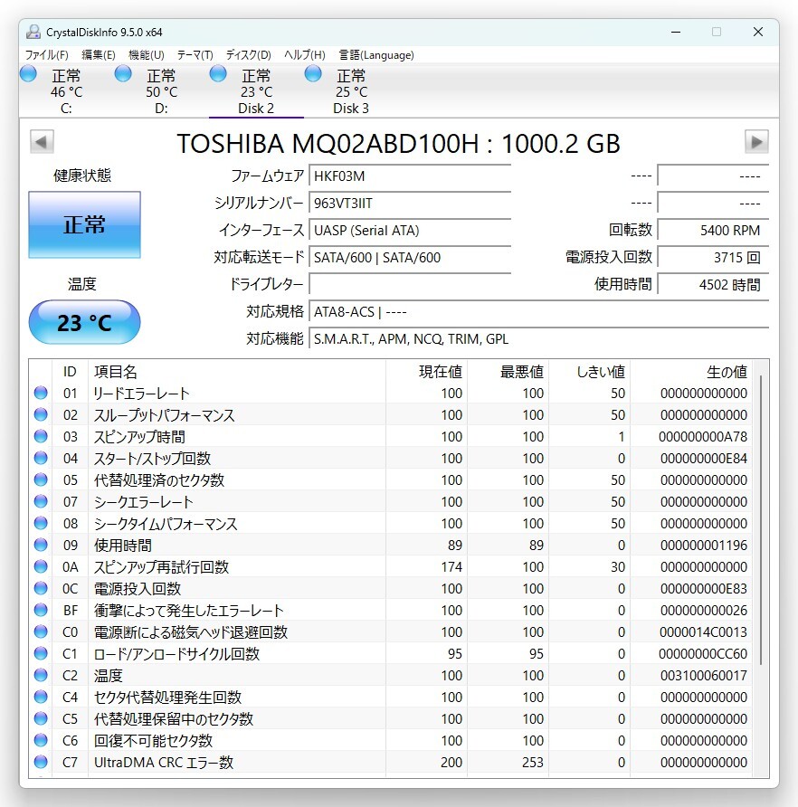Click raw value 0000014C0013
The image size is (798, 807).
coord(703,631)
